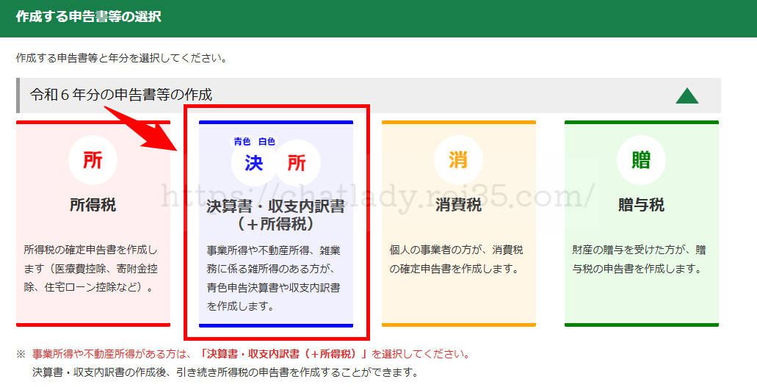Click the note 決算書・収支内訳書の作成後、引き続き
The width and height of the screenshot is (757, 387).
[225, 372]
